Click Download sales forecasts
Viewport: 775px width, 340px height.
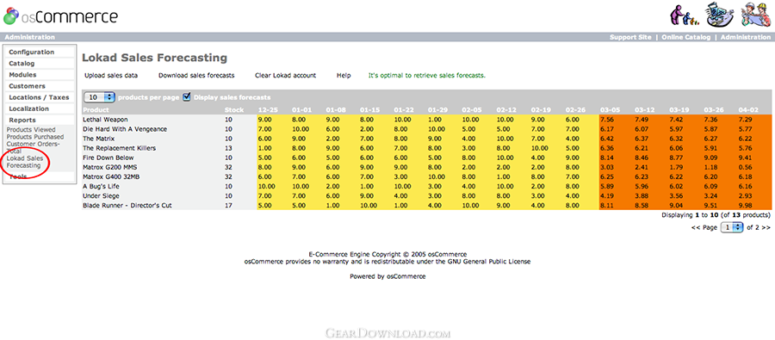pyautogui.click(x=196, y=76)
